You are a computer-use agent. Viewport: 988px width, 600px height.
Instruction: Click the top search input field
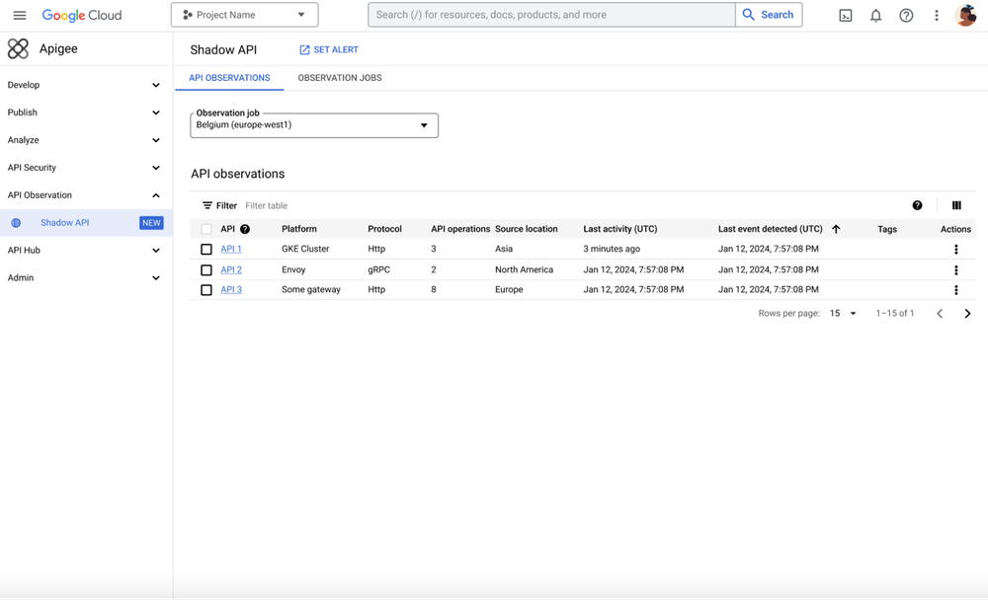(x=551, y=15)
